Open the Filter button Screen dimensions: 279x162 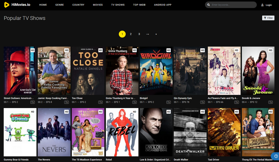(x=268, y=18)
